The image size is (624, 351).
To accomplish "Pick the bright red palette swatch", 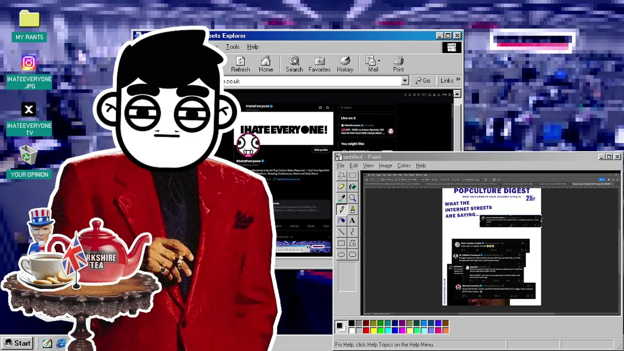I will [x=366, y=331].
